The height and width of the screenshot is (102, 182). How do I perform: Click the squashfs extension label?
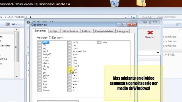[x=79, y=51]
